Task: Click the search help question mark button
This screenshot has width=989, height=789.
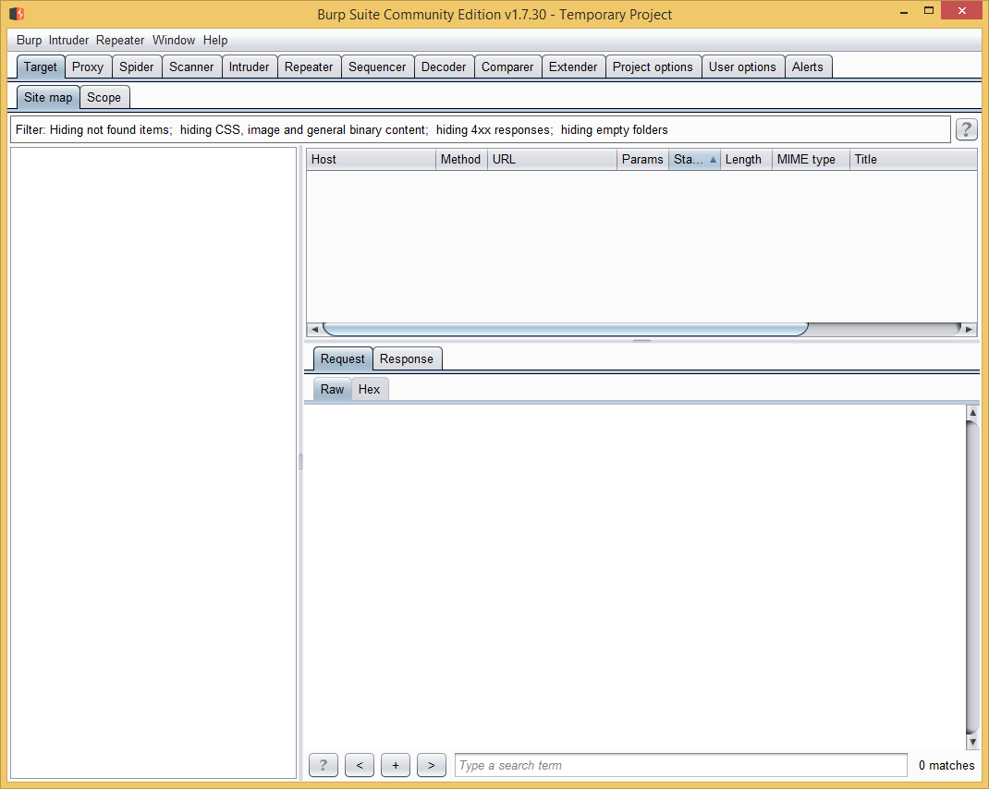Action: coord(323,765)
